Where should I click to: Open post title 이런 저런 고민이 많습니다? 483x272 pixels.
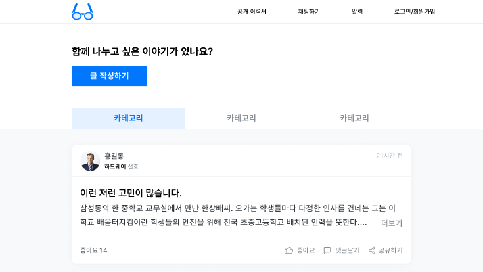coord(131,193)
